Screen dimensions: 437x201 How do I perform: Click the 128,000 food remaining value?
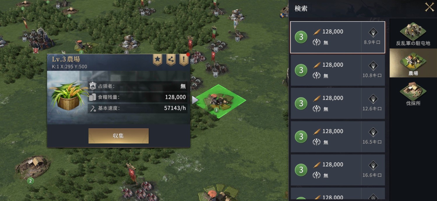[x=175, y=97]
